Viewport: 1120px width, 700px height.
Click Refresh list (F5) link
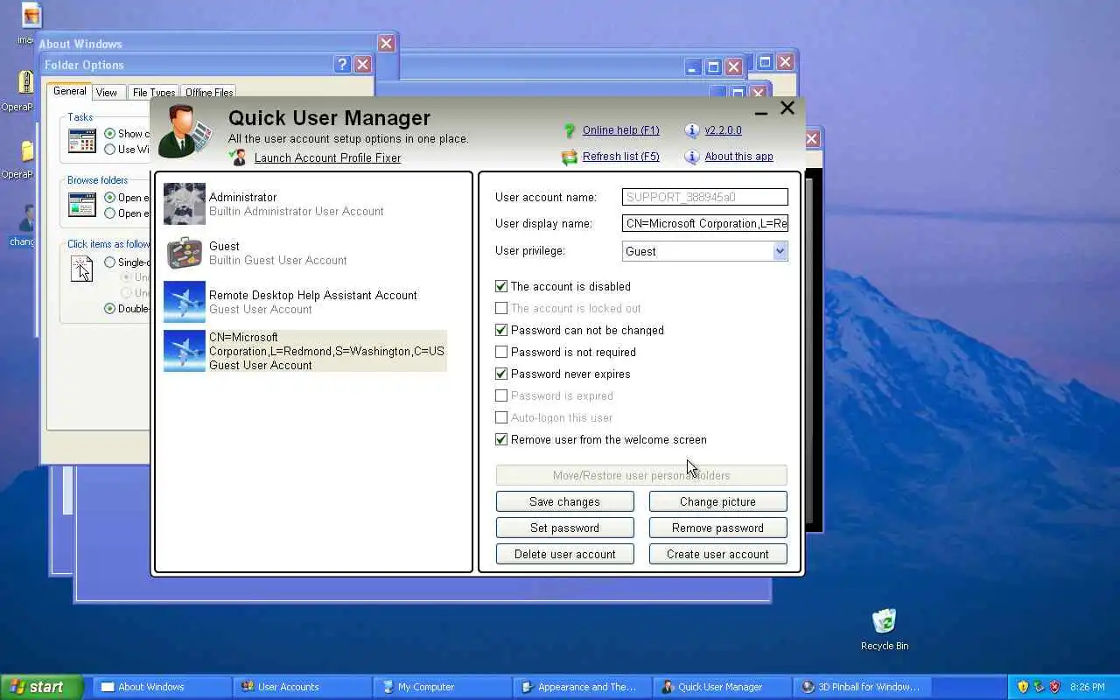pos(621,157)
